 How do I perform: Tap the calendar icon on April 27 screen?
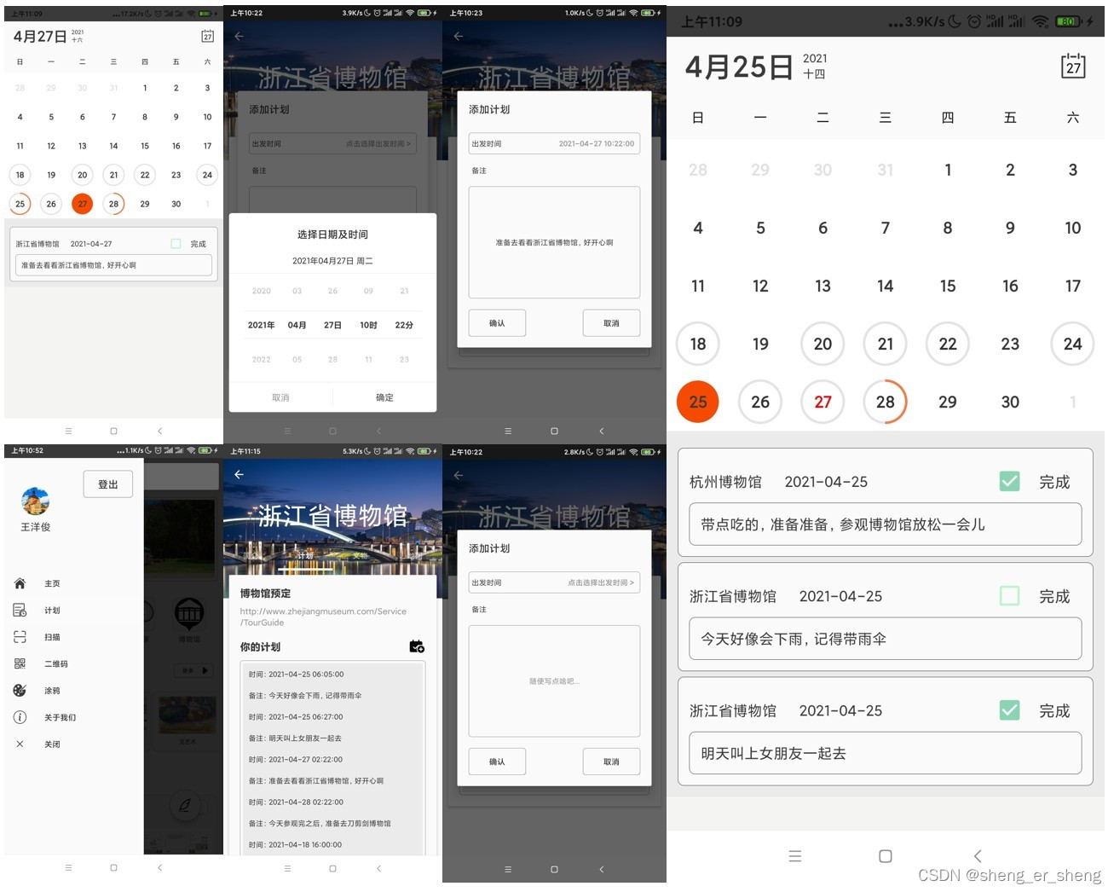(x=207, y=36)
